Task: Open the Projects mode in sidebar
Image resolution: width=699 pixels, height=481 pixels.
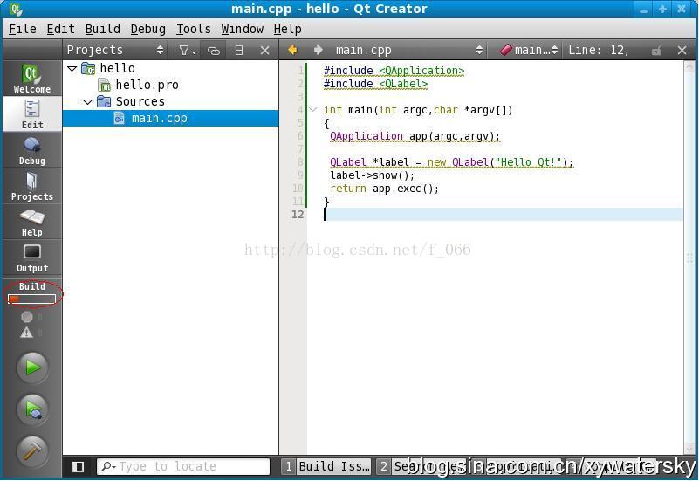Action: (31, 186)
